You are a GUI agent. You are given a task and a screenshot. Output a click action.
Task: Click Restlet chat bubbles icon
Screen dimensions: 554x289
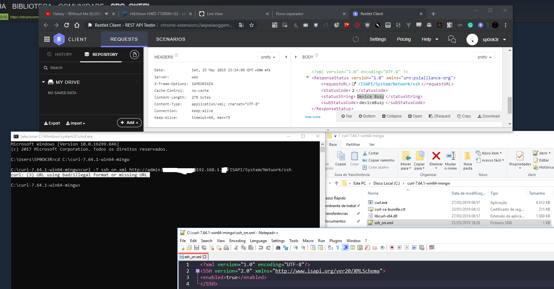point(452,39)
